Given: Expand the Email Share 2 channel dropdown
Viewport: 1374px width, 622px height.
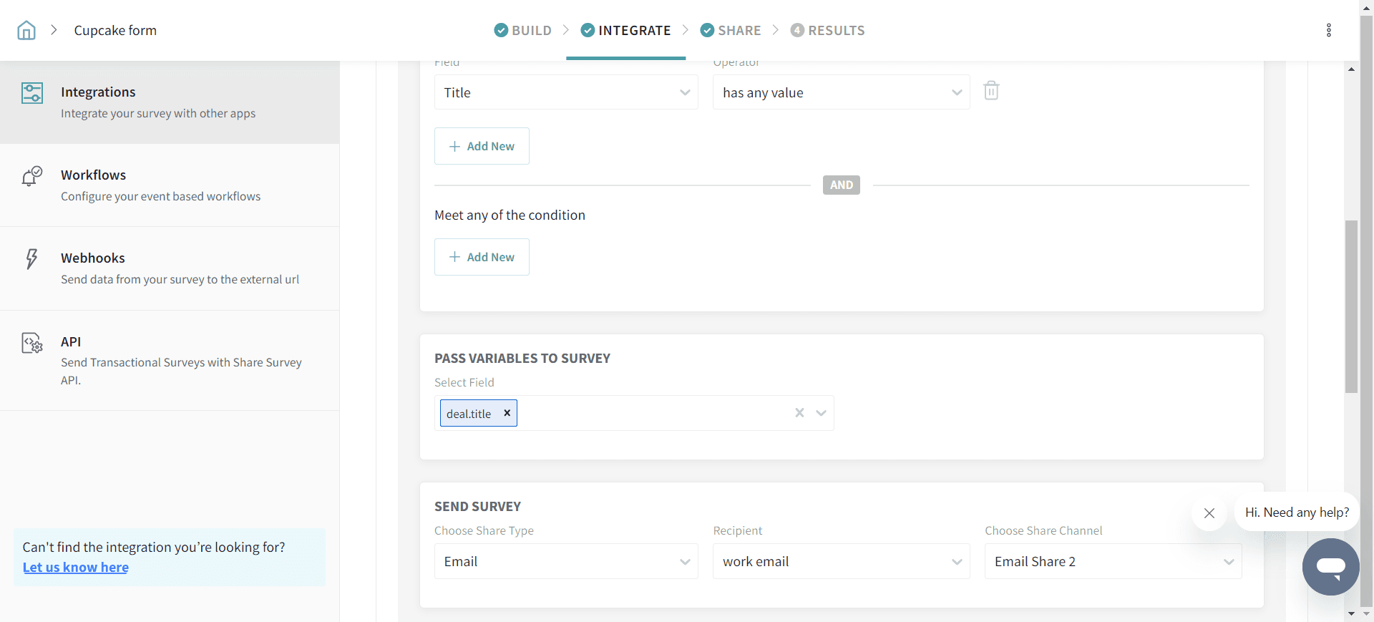Looking at the screenshot, I should pos(1113,562).
